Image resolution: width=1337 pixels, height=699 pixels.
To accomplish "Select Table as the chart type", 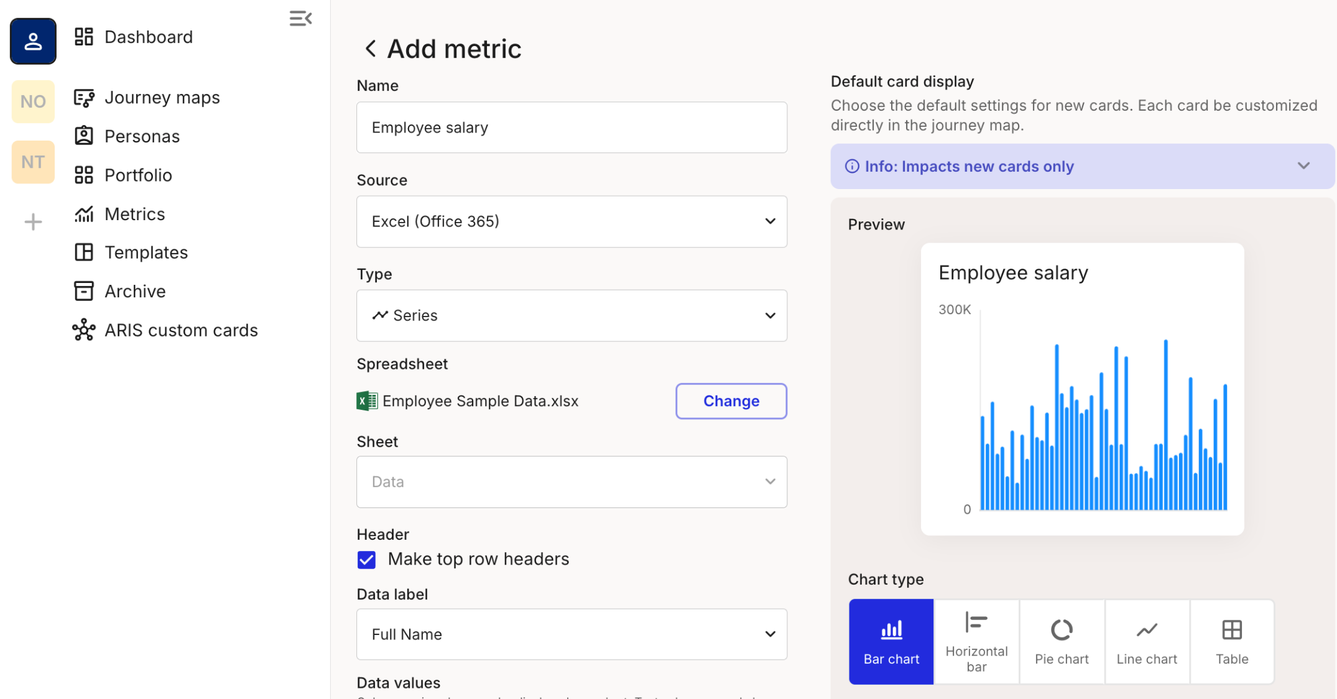I will 1231,642.
